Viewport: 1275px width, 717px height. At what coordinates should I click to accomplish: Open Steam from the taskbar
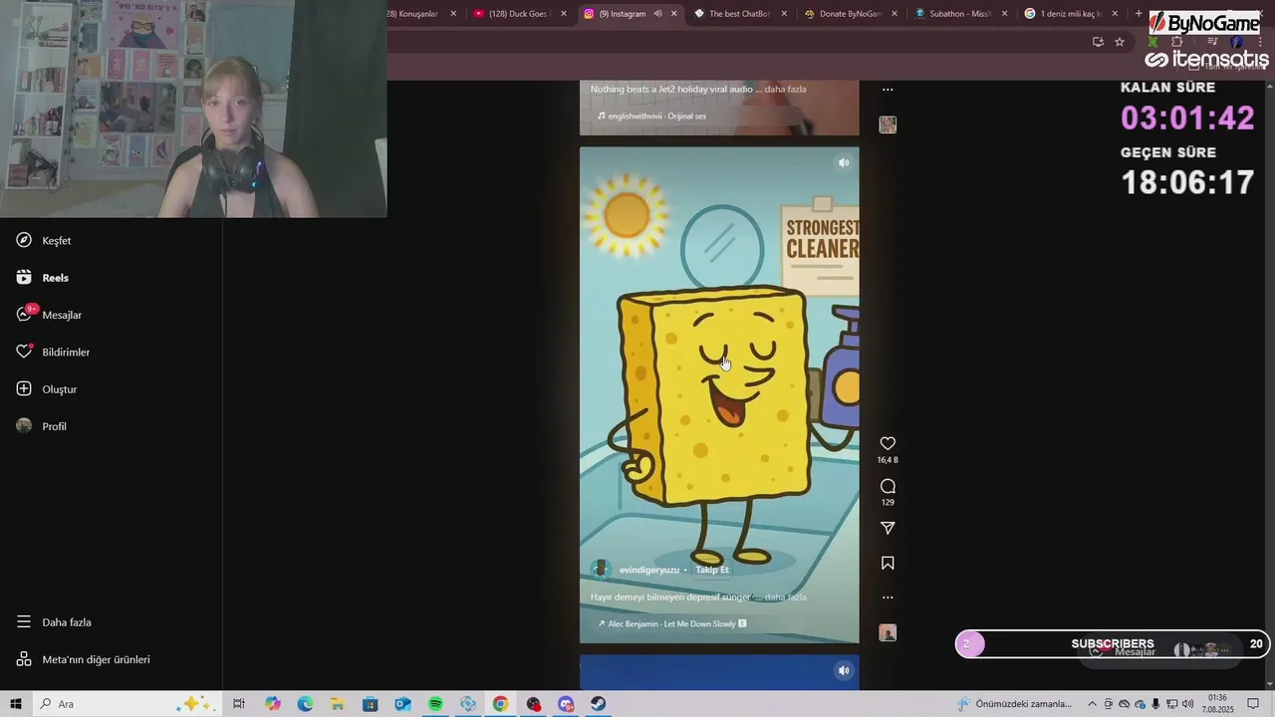[x=598, y=704]
